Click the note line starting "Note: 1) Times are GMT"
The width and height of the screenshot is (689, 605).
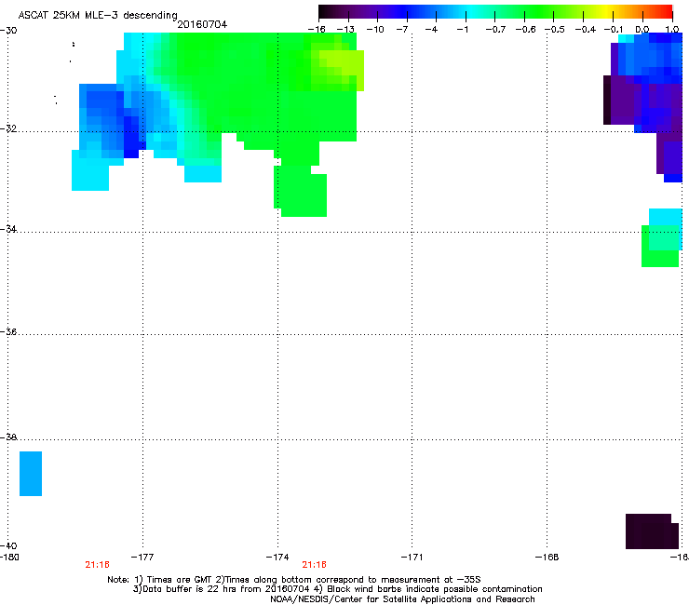click(294, 580)
